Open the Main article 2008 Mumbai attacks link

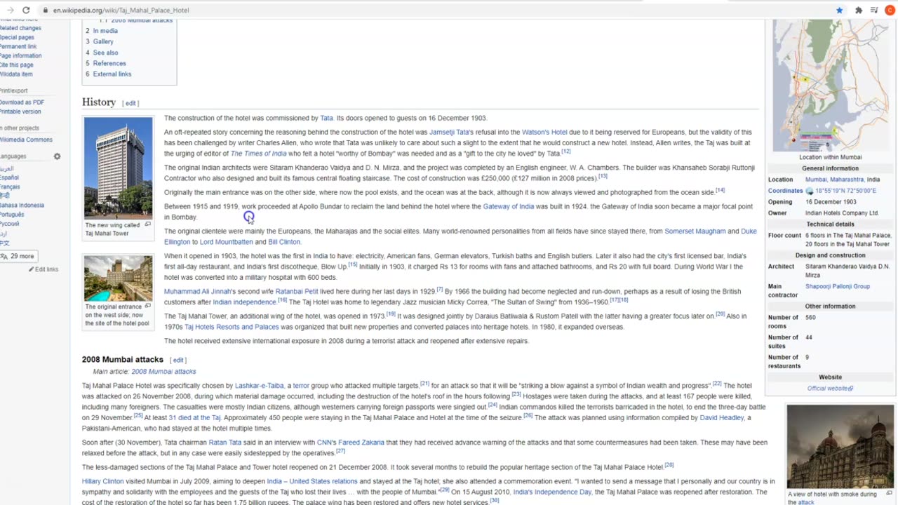(163, 372)
